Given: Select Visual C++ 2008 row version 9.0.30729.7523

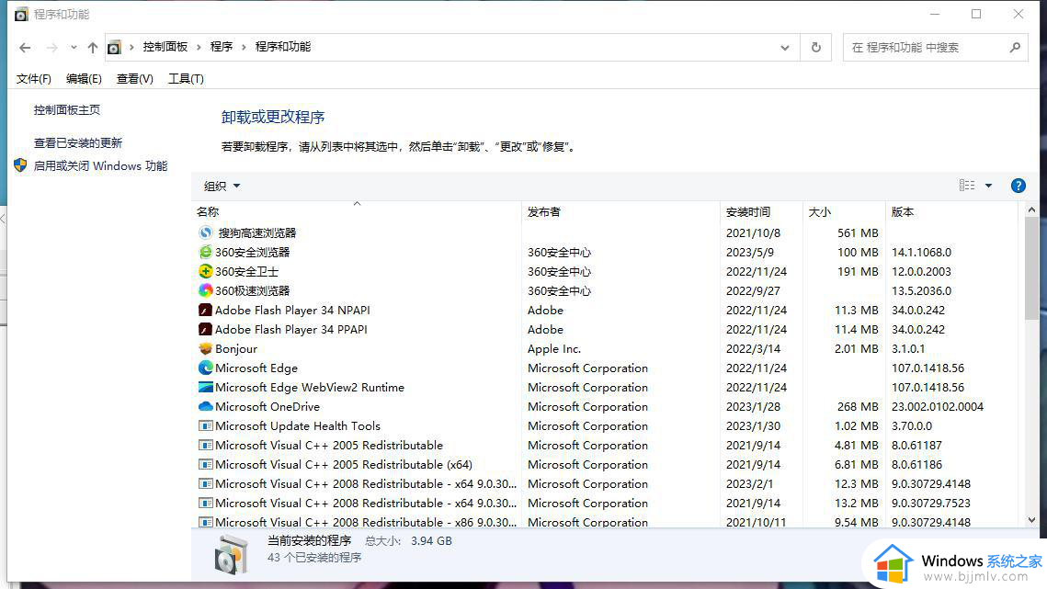Looking at the screenshot, I should click(x=605, y=504).
